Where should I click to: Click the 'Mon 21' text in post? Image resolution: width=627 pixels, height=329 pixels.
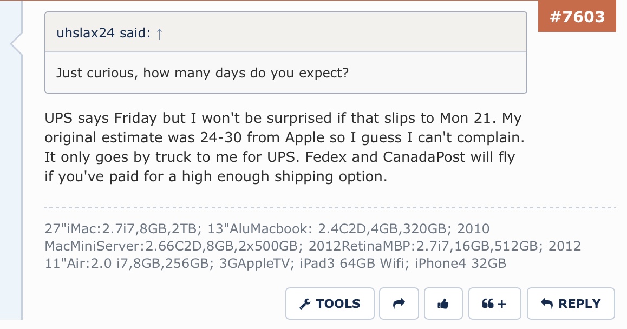point(465,118)
